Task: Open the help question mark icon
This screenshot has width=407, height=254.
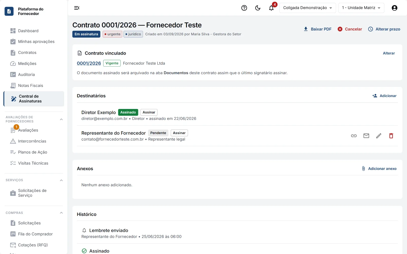Action: tap(244, 8)
